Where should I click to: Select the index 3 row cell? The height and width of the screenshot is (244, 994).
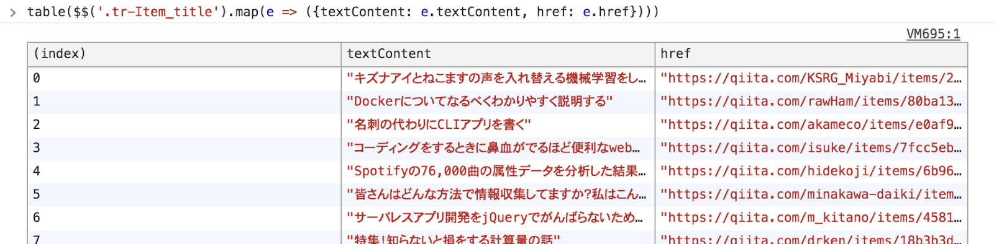(x=185, y=148)
